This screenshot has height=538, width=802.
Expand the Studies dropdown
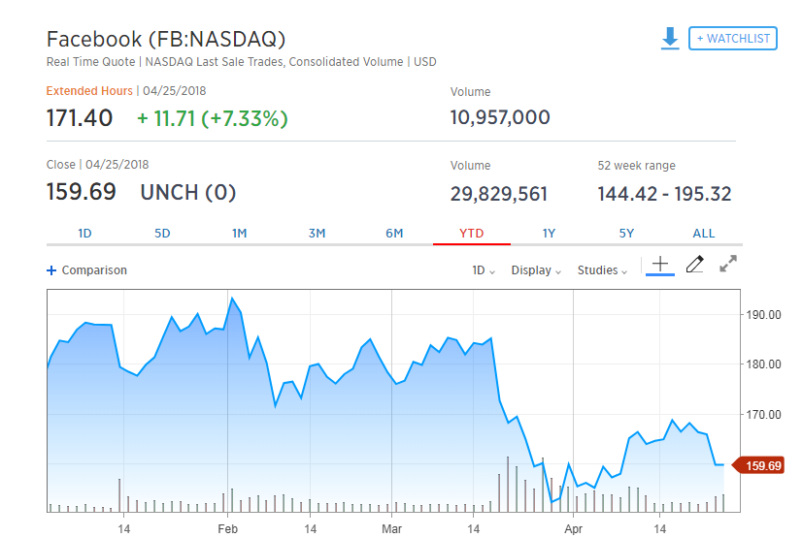coord(602,270)
